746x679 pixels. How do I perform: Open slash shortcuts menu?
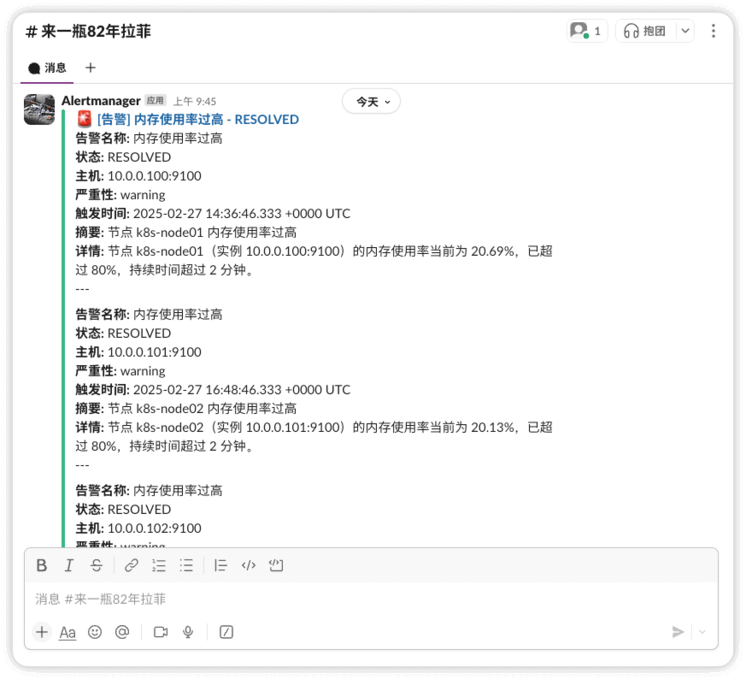tap(226, 632)
